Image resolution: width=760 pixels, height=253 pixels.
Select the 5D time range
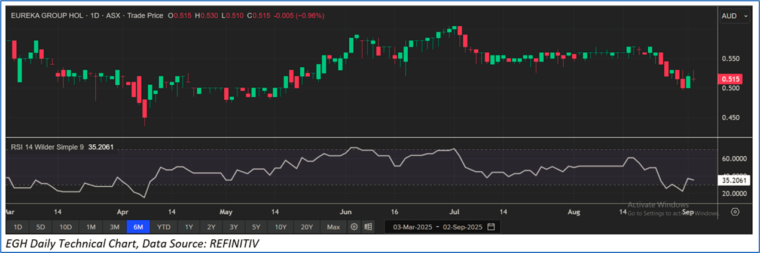(x=41, y=227)
